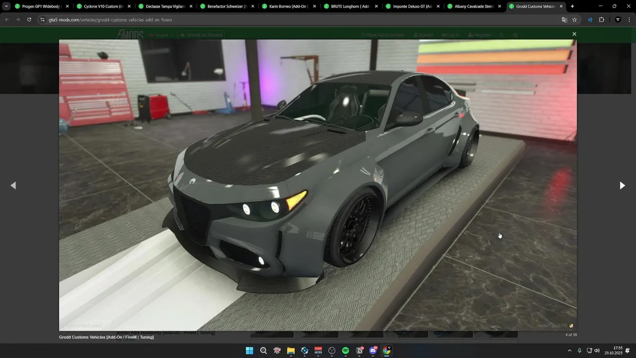Switch to the Imponte Deluxo GT tab
The height and width of the screenshot is (358, 636).
point(411,6)
